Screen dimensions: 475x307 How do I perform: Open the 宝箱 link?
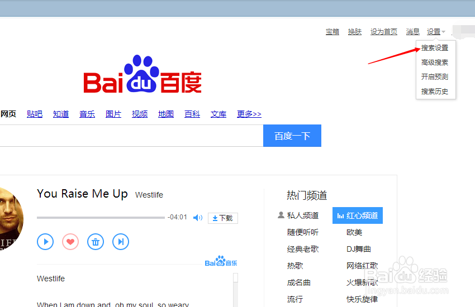[x=332, y=31]
